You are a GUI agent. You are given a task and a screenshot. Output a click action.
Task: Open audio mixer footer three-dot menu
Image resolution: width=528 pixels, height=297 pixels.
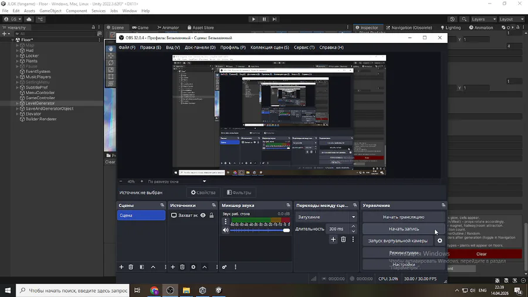[235, 267]
